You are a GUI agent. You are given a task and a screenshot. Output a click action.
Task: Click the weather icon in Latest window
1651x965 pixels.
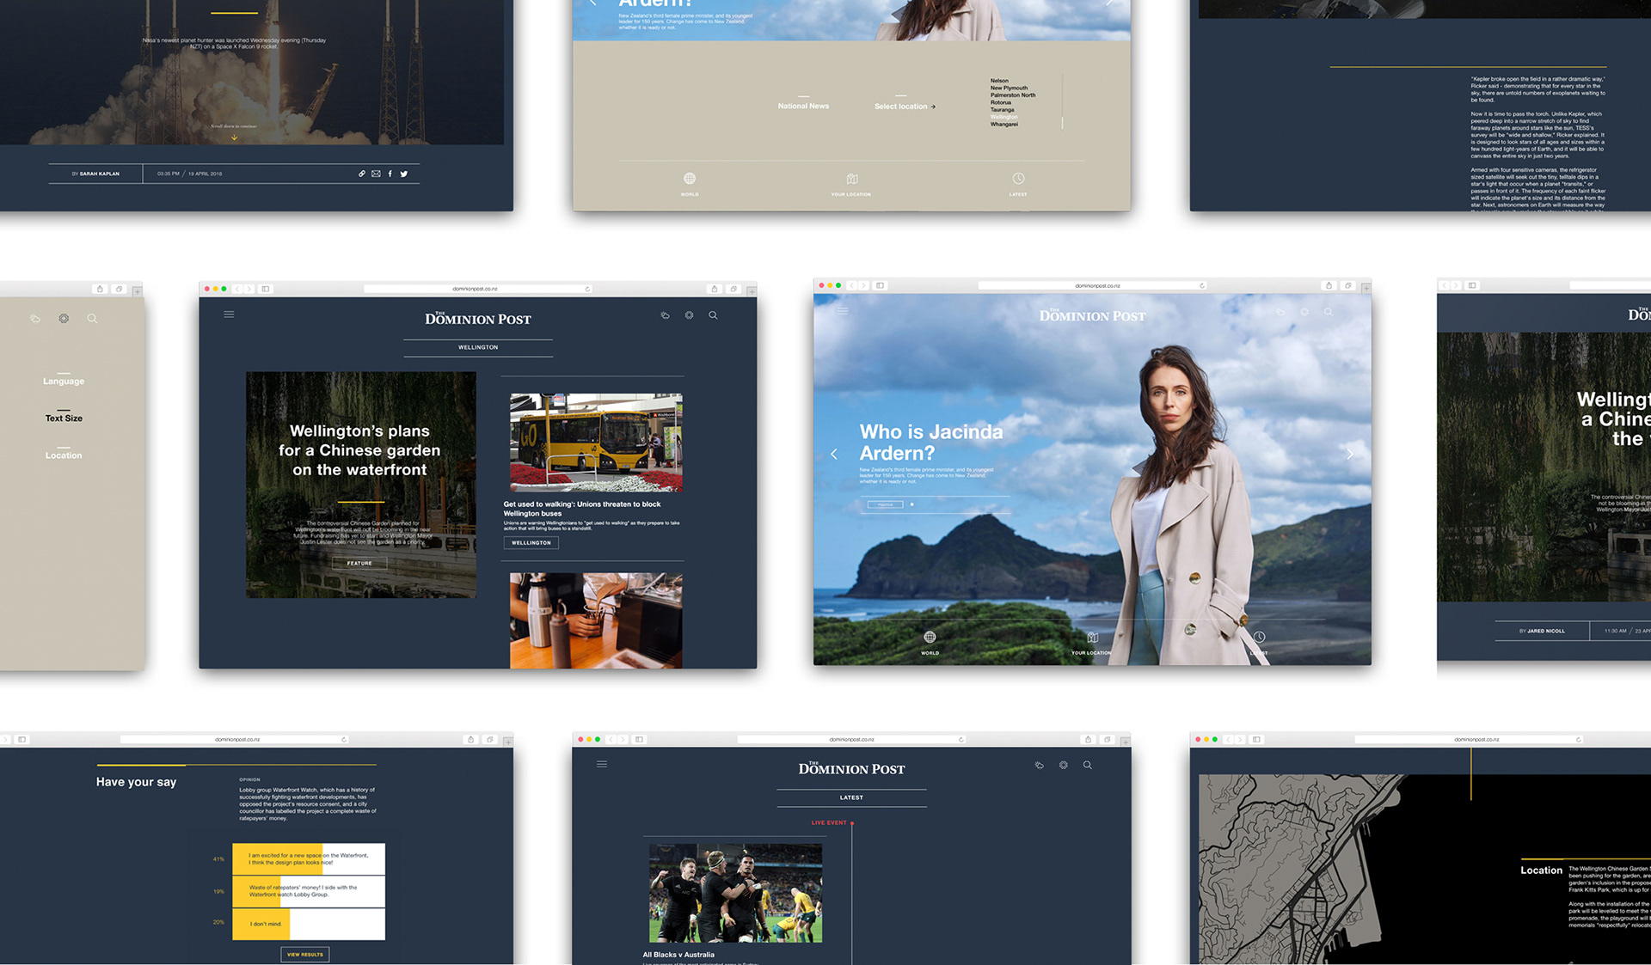1039,765
